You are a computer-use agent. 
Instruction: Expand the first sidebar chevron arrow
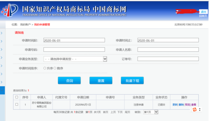coord(2,33)
